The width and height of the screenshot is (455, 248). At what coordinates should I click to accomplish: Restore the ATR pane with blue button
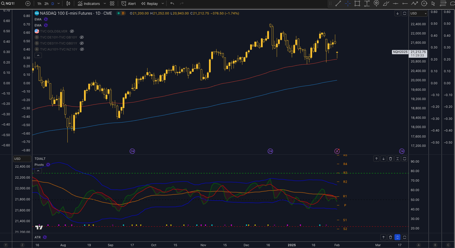point(397,237)
